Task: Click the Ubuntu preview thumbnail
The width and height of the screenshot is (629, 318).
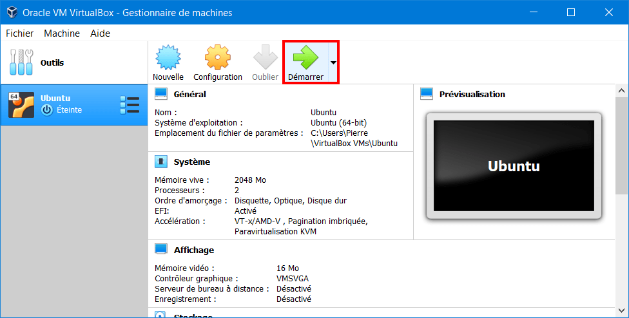Action: (x=514, y=166)
